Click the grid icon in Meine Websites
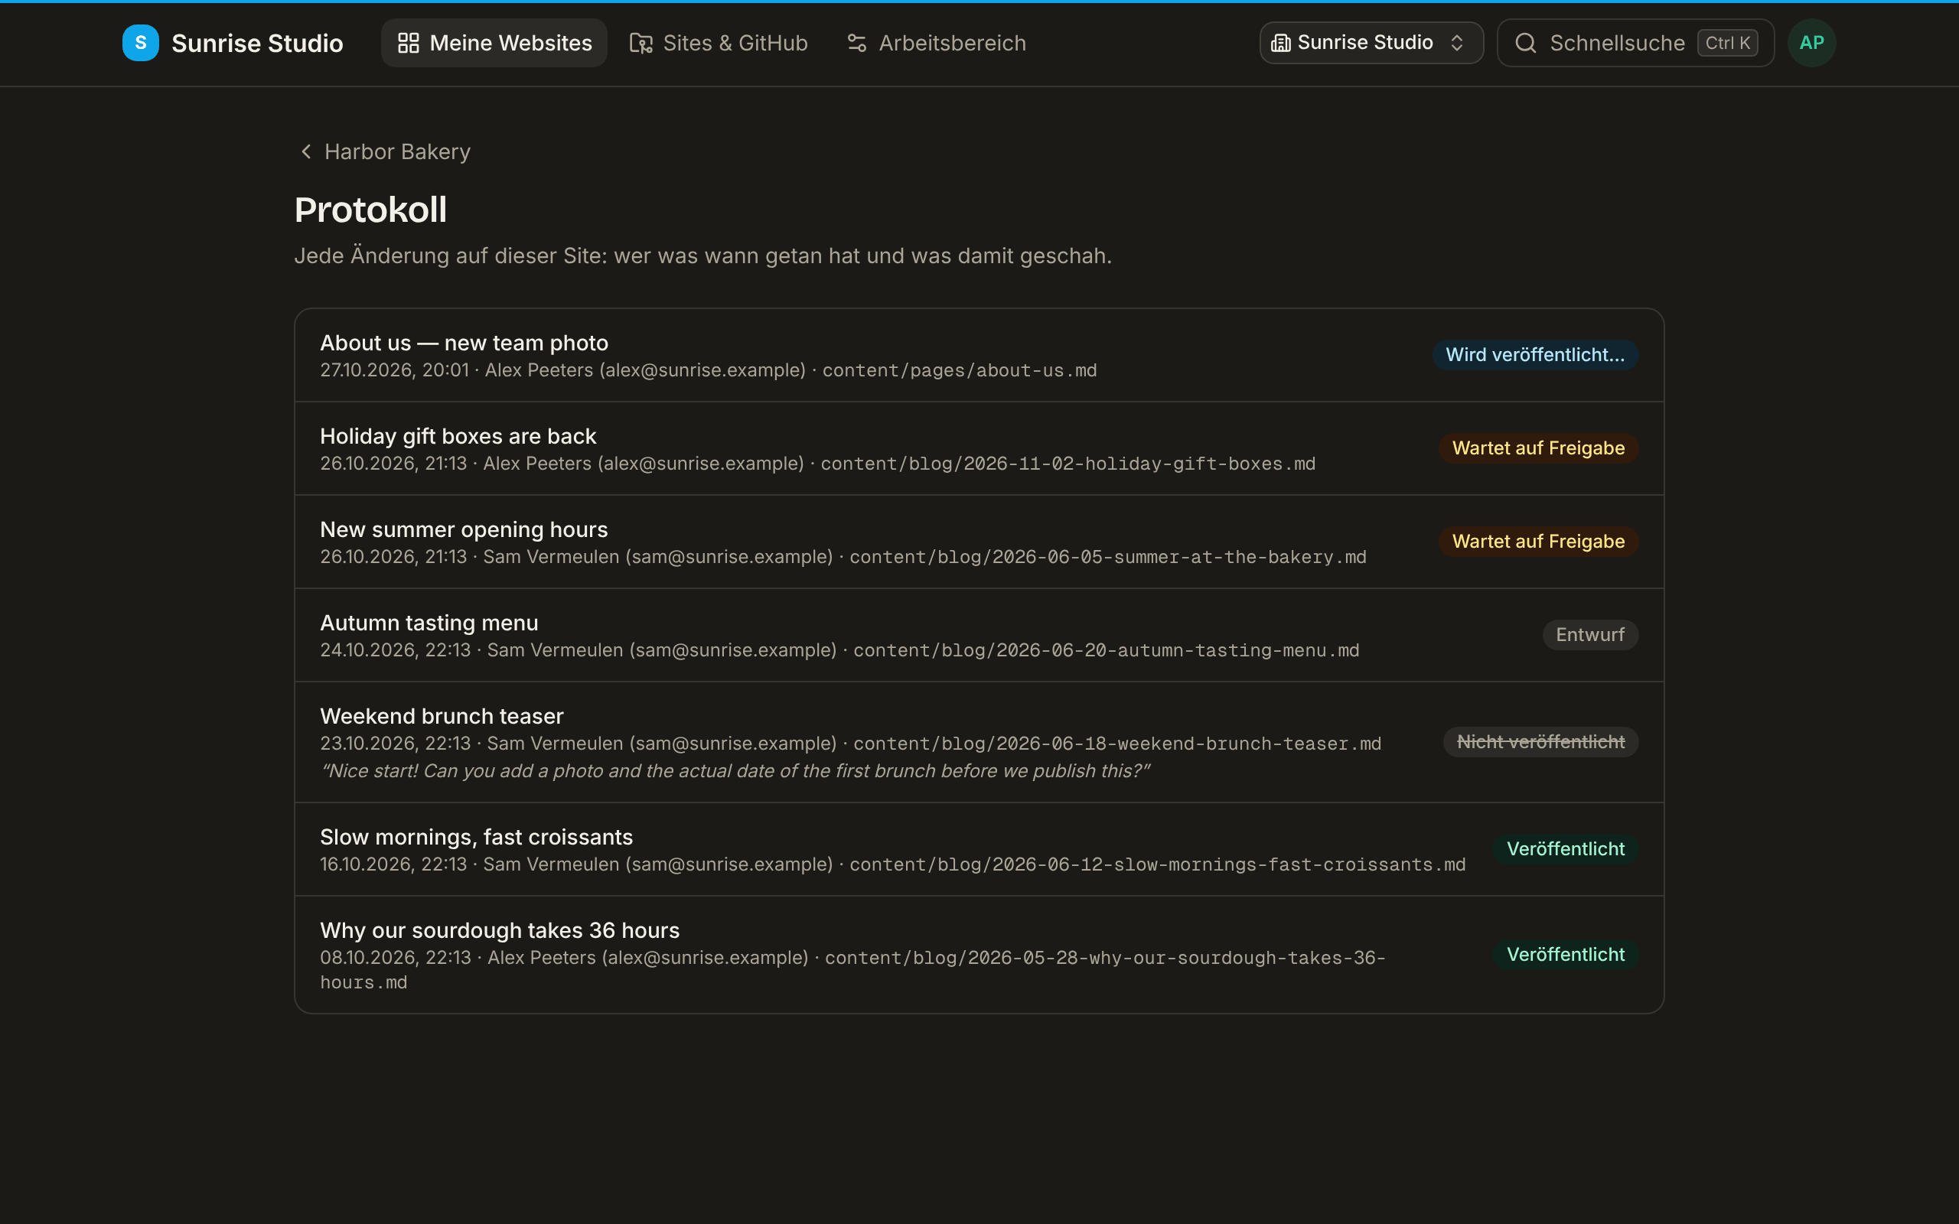Viewport: 1959px width, 1224px height. click(409, 43)
